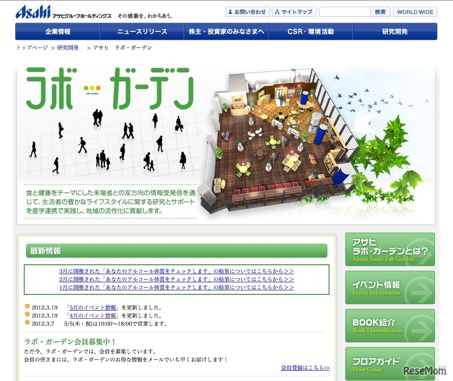The image size is (453, 381).
Task: Open the WORLD WIDE button
Action: pos(415,12)
